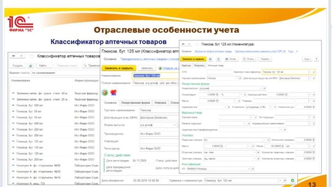Switch to Упаковка tab in classifier card
332x187 pixels.
pos(160,103)
